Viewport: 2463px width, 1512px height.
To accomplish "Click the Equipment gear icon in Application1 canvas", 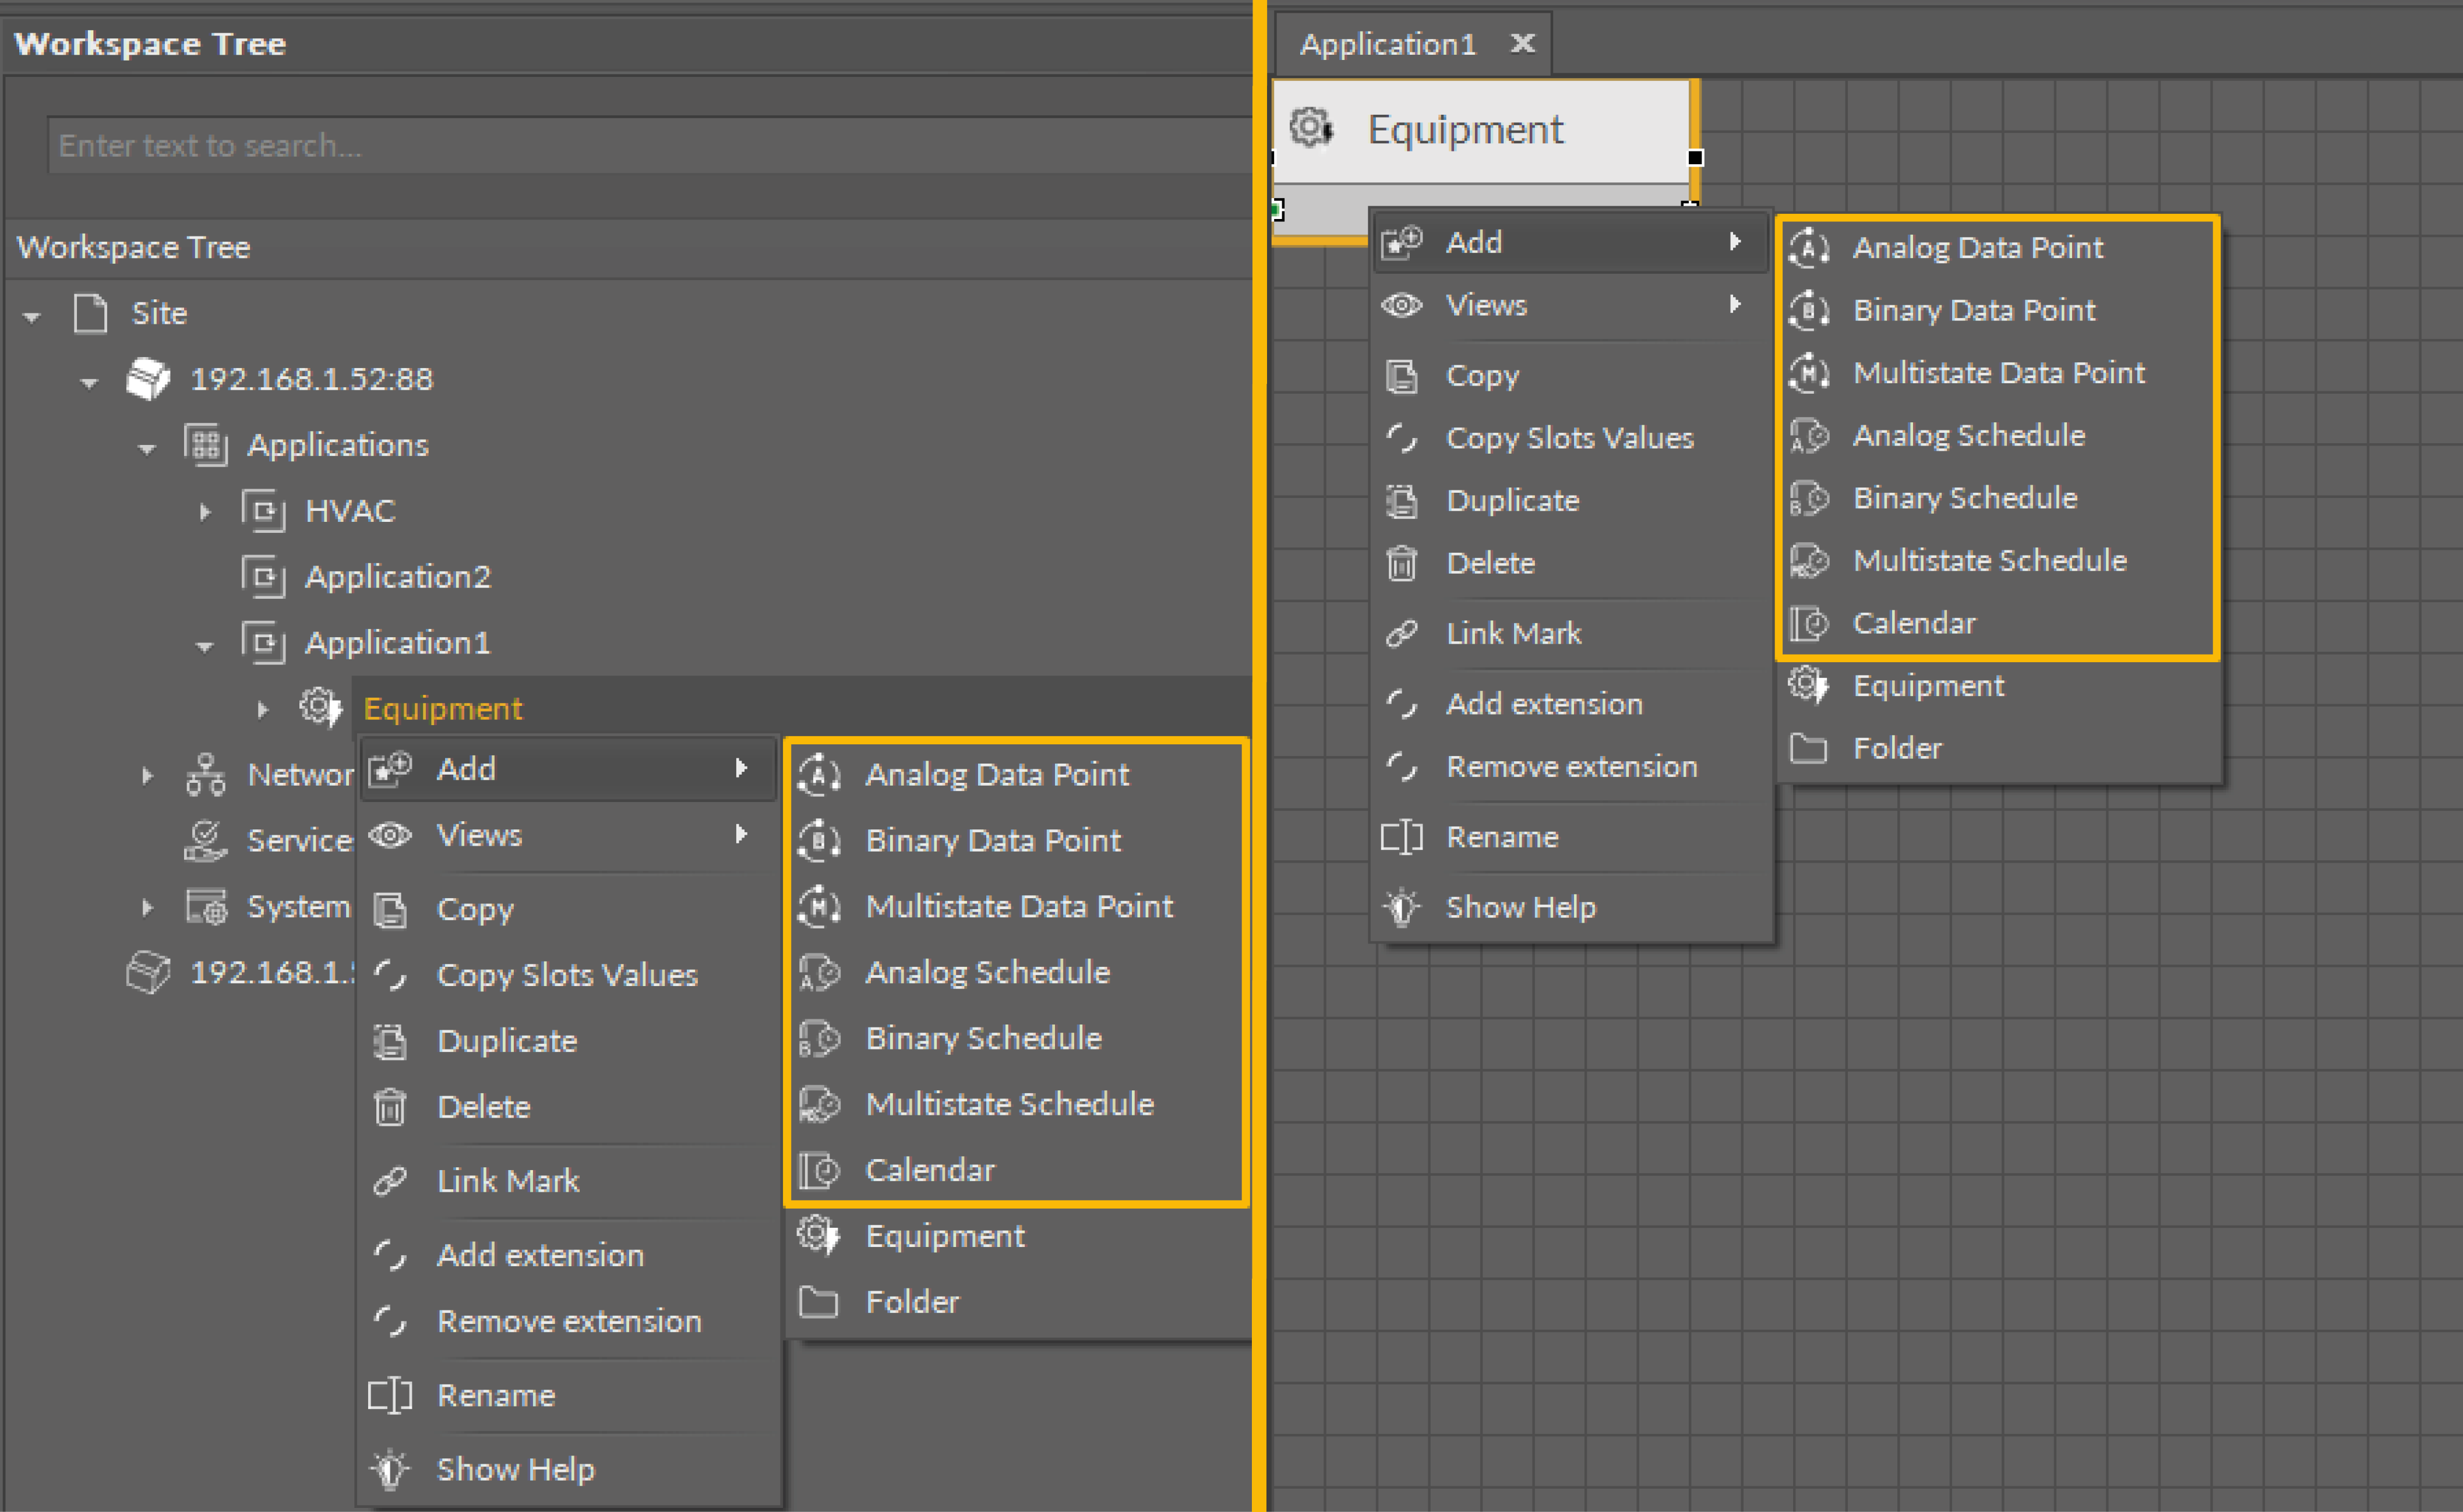I will click(1310, 128).
